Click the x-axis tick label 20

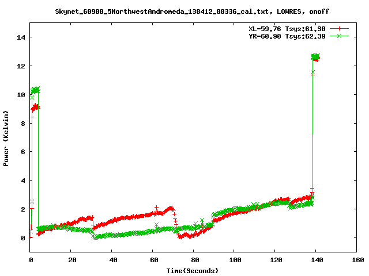click(x=72, y=260)
